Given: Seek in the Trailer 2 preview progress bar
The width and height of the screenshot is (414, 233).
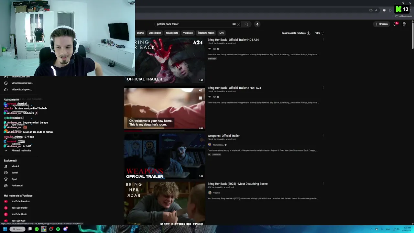Looking at the screenshot, I should click(x=165, y=131).
